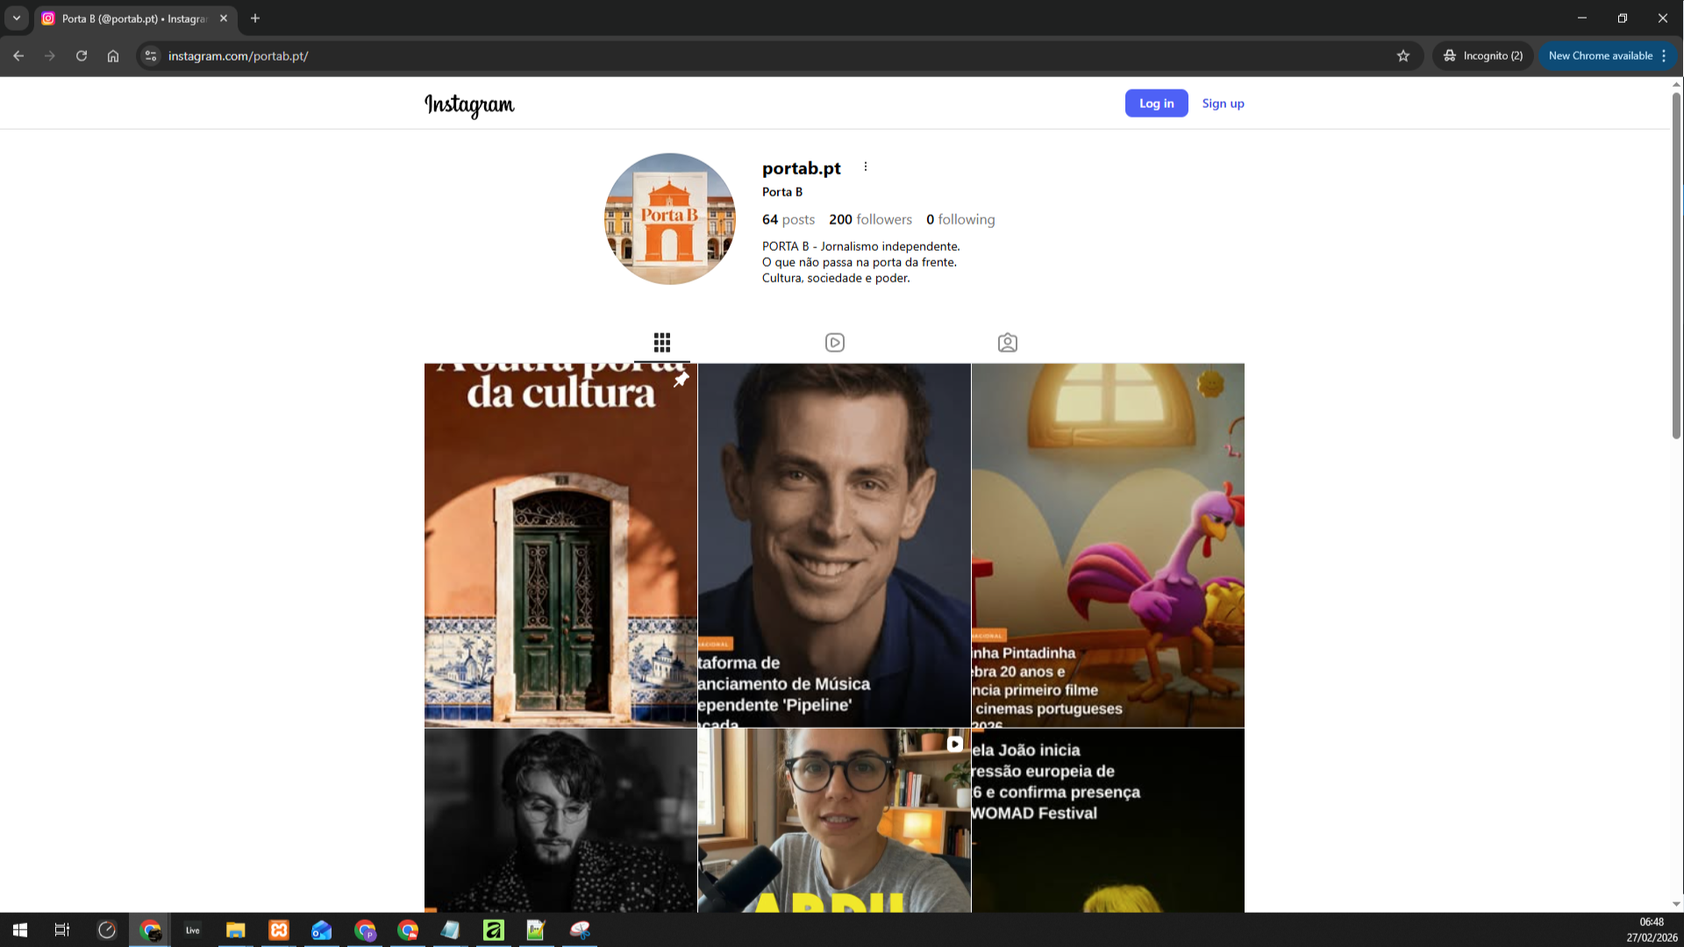Switch to the Reels tab
The width and height of the screenshot is (1684, 947).
click(x=835, y=342)
